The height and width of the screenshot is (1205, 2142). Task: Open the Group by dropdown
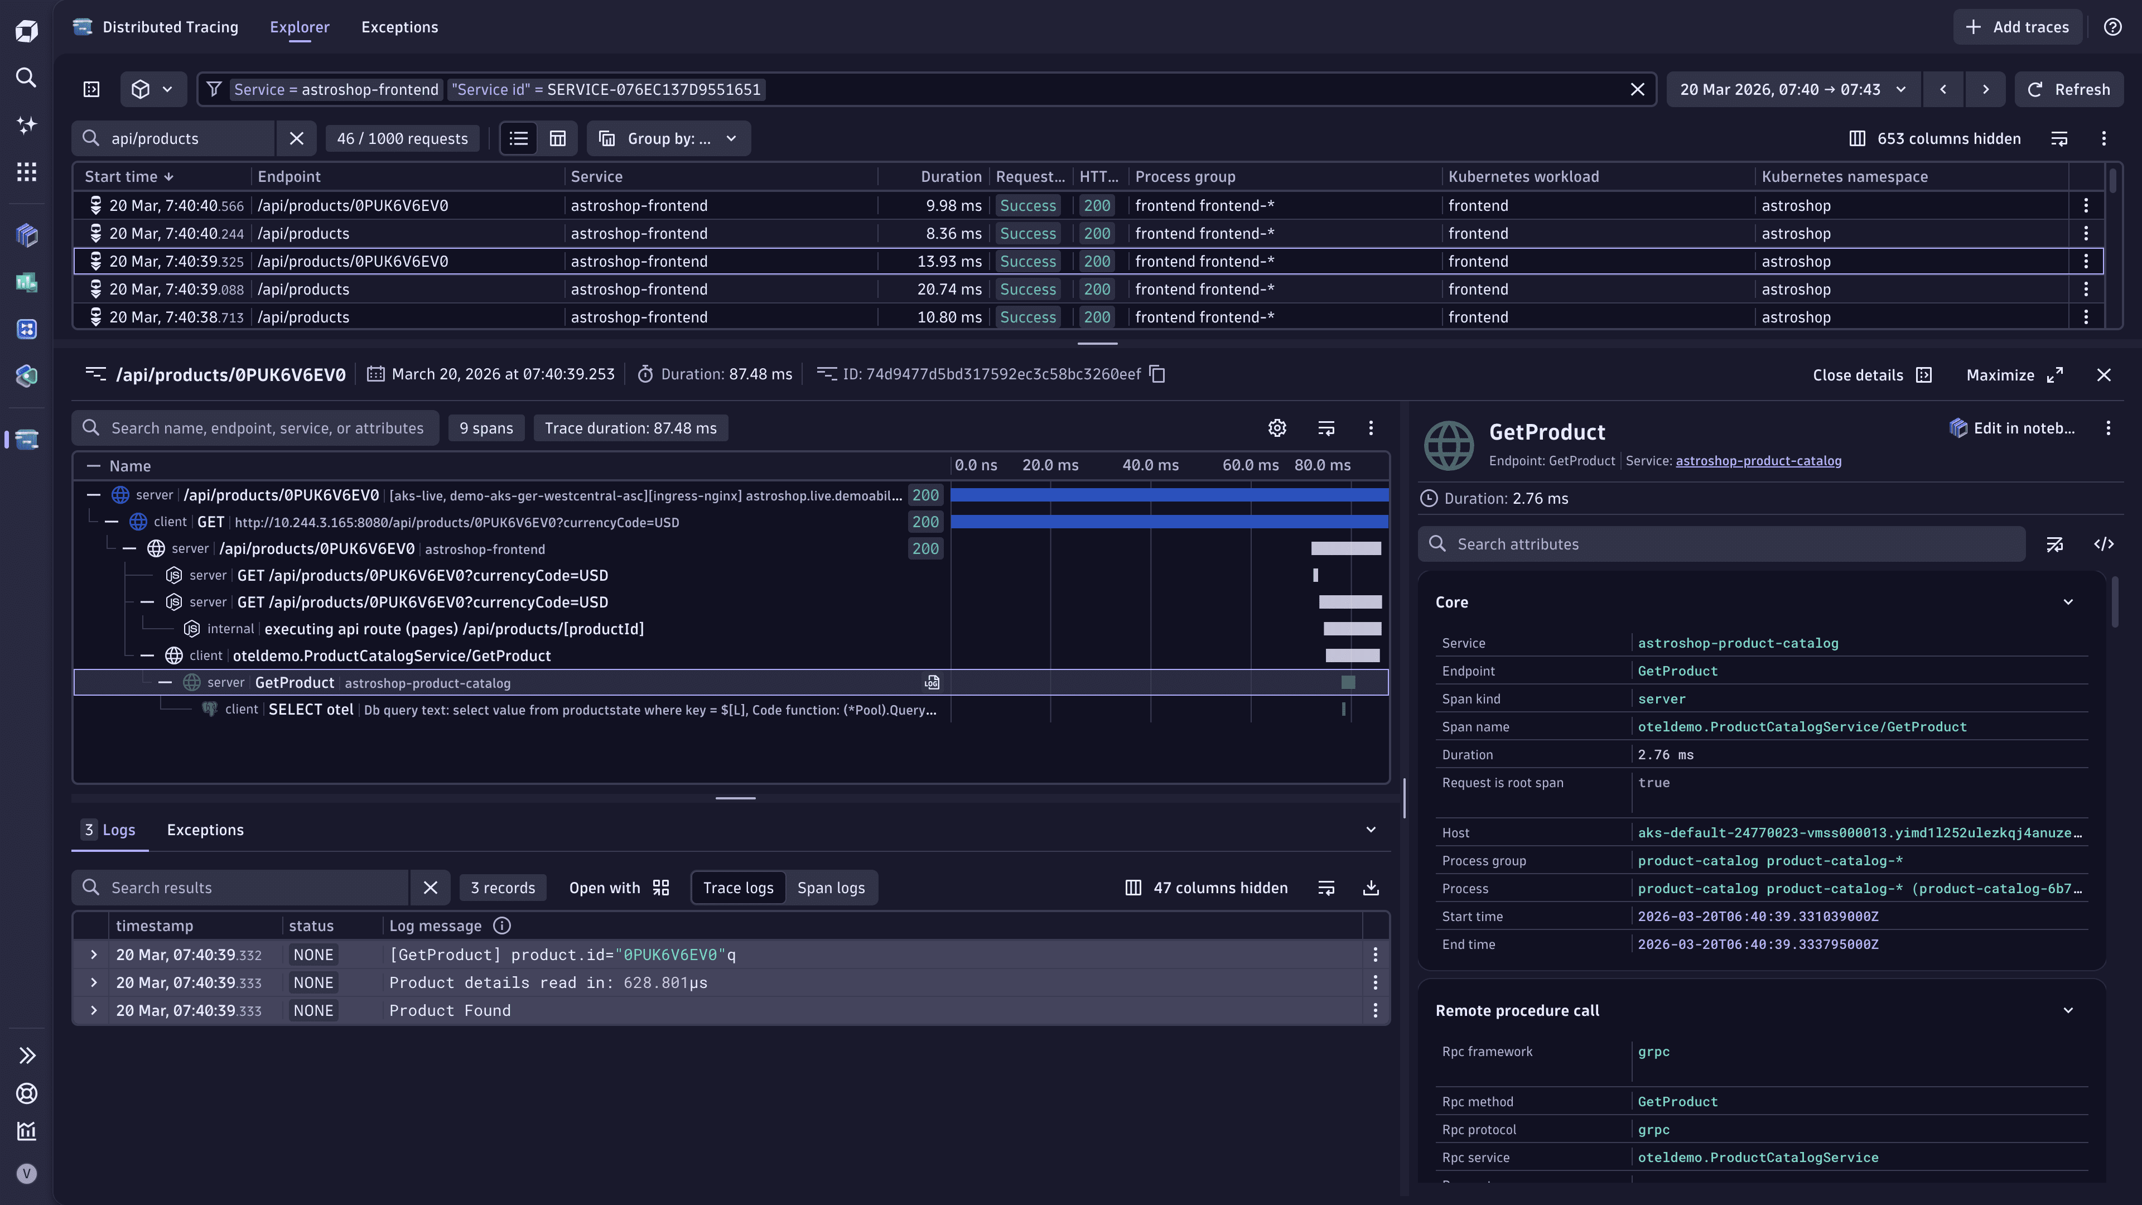pyautogui.click(x=669, y=139)
